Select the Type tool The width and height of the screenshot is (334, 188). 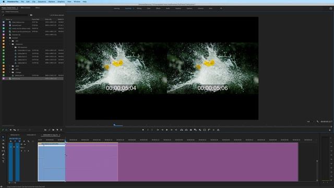[x=3, y=161]
